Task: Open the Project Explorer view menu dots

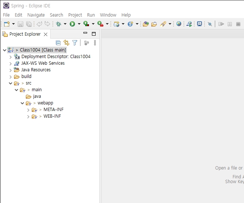Action: 95,43
